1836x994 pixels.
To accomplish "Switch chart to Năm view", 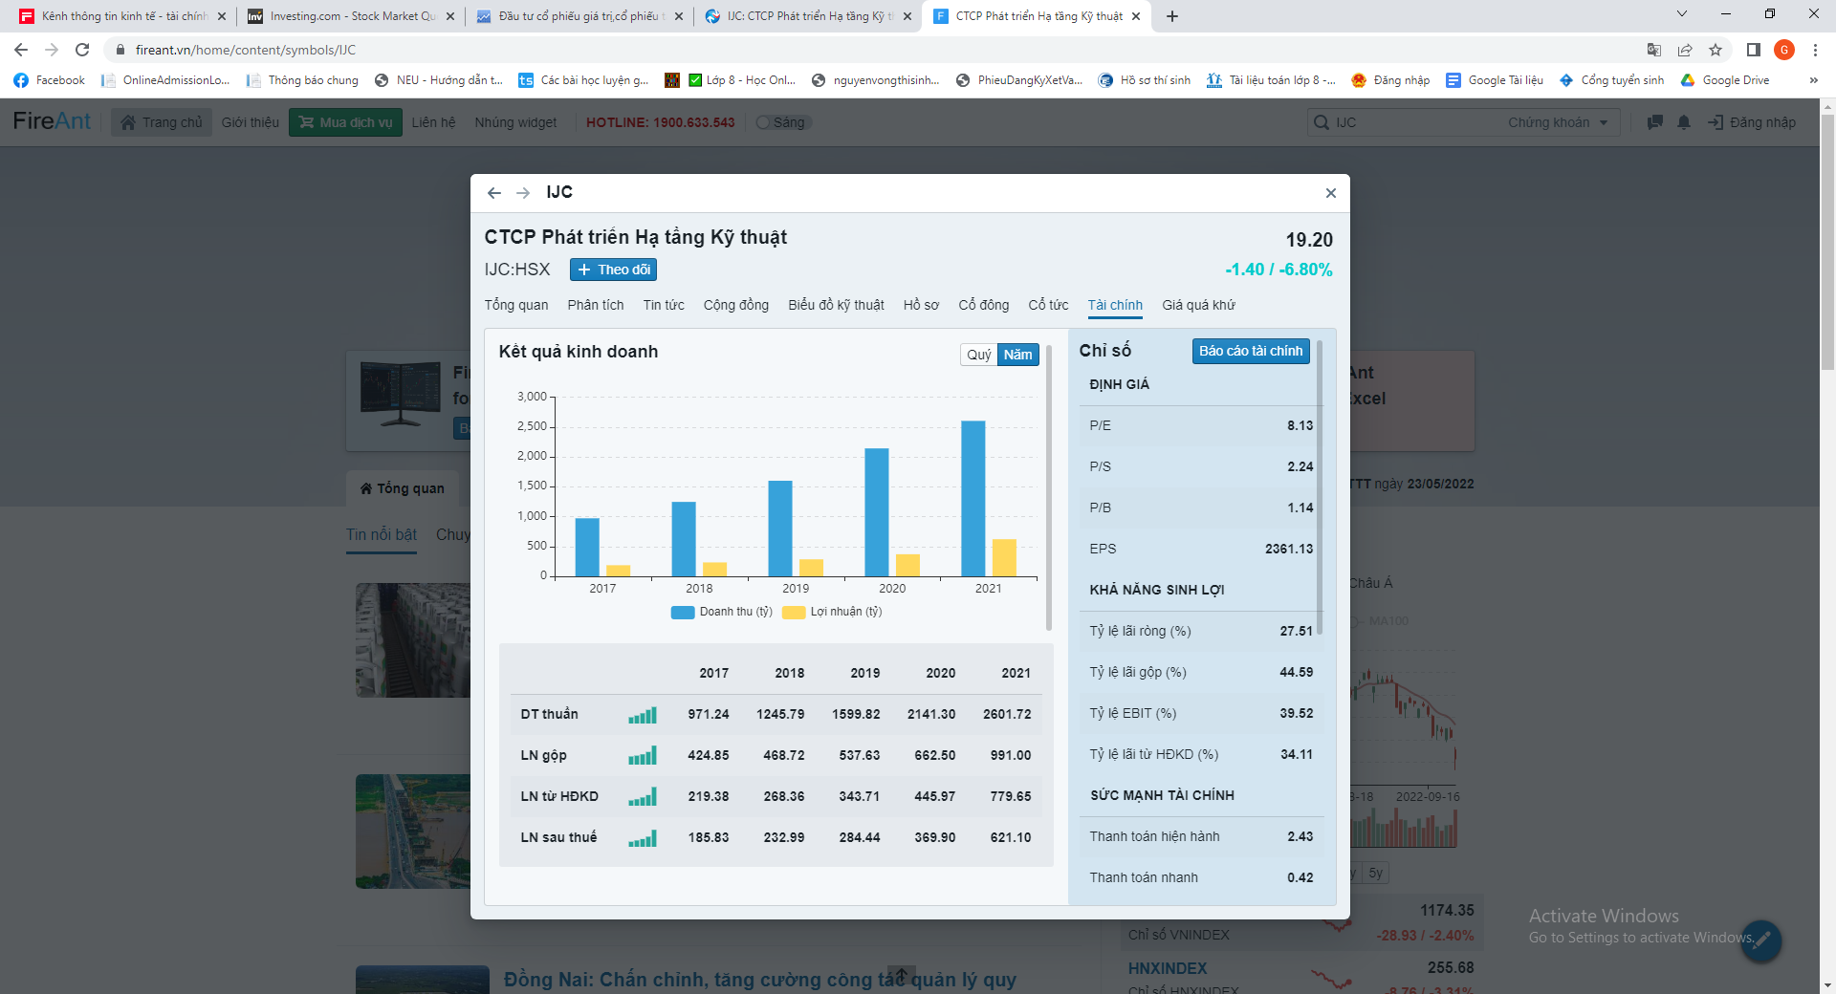I will pyautogui.click(x=1017, y=355).
